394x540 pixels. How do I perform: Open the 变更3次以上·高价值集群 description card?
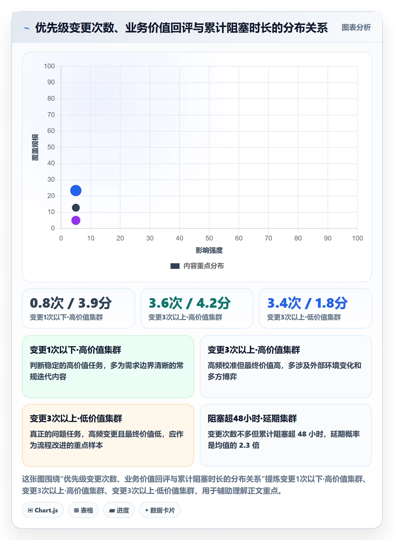pyautogui.click(x=286, y=367)
